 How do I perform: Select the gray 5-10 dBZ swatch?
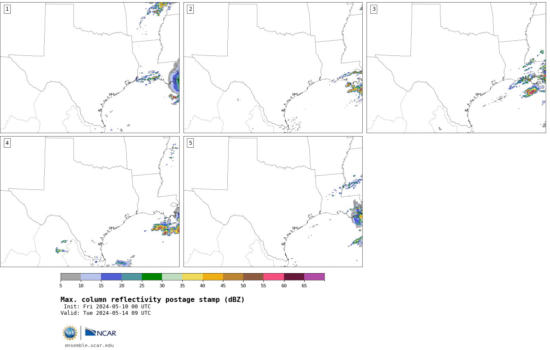70,277
